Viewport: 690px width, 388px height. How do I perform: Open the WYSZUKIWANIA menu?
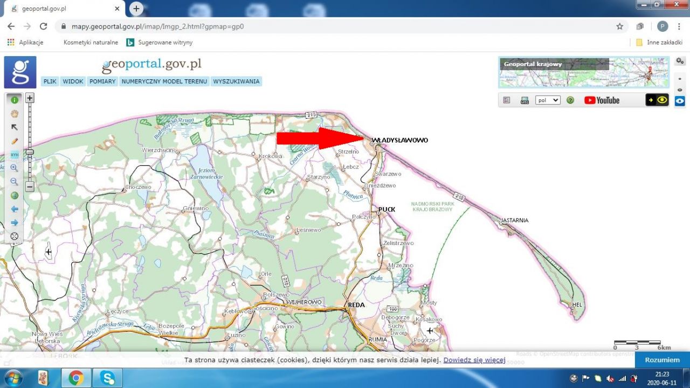click(236, 81)
